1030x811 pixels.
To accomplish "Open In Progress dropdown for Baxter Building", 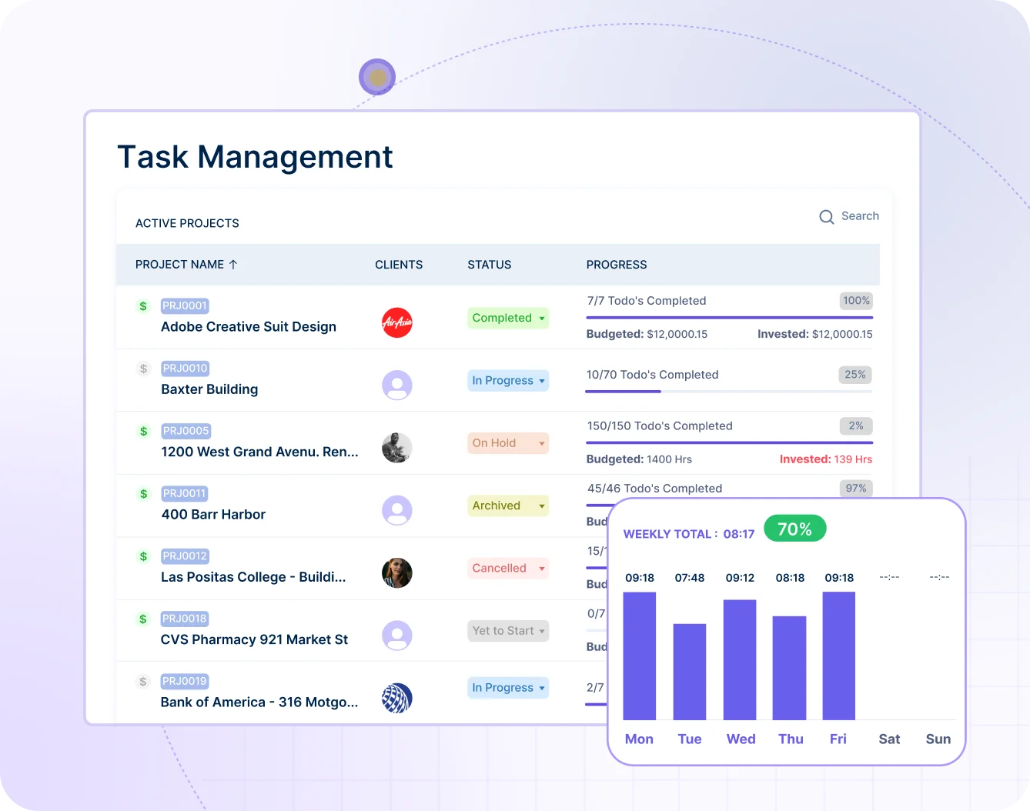I will tap(508, 380).
